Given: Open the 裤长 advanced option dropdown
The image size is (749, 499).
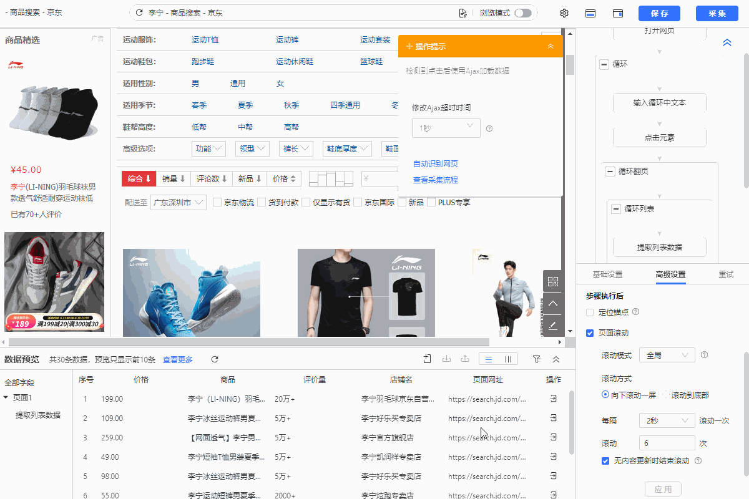Looking at the screenshot, I should point(296,149).
